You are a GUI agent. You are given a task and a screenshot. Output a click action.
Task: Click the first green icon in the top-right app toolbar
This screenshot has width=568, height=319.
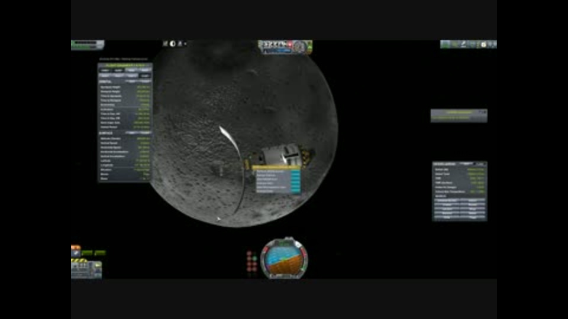coord(445,44)
